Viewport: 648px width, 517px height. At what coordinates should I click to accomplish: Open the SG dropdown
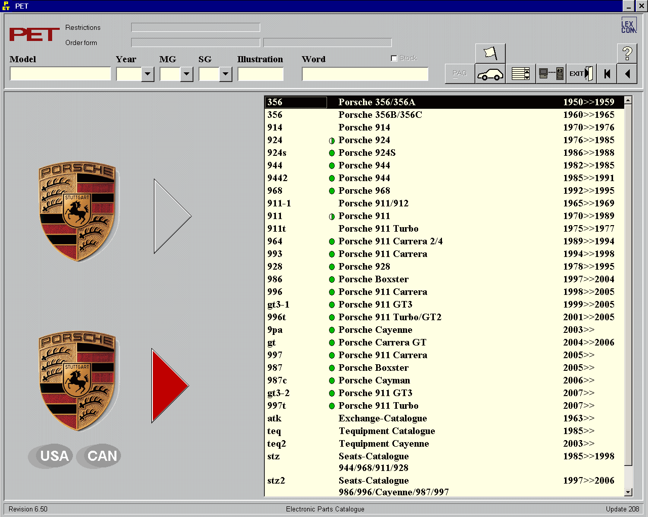225,74
